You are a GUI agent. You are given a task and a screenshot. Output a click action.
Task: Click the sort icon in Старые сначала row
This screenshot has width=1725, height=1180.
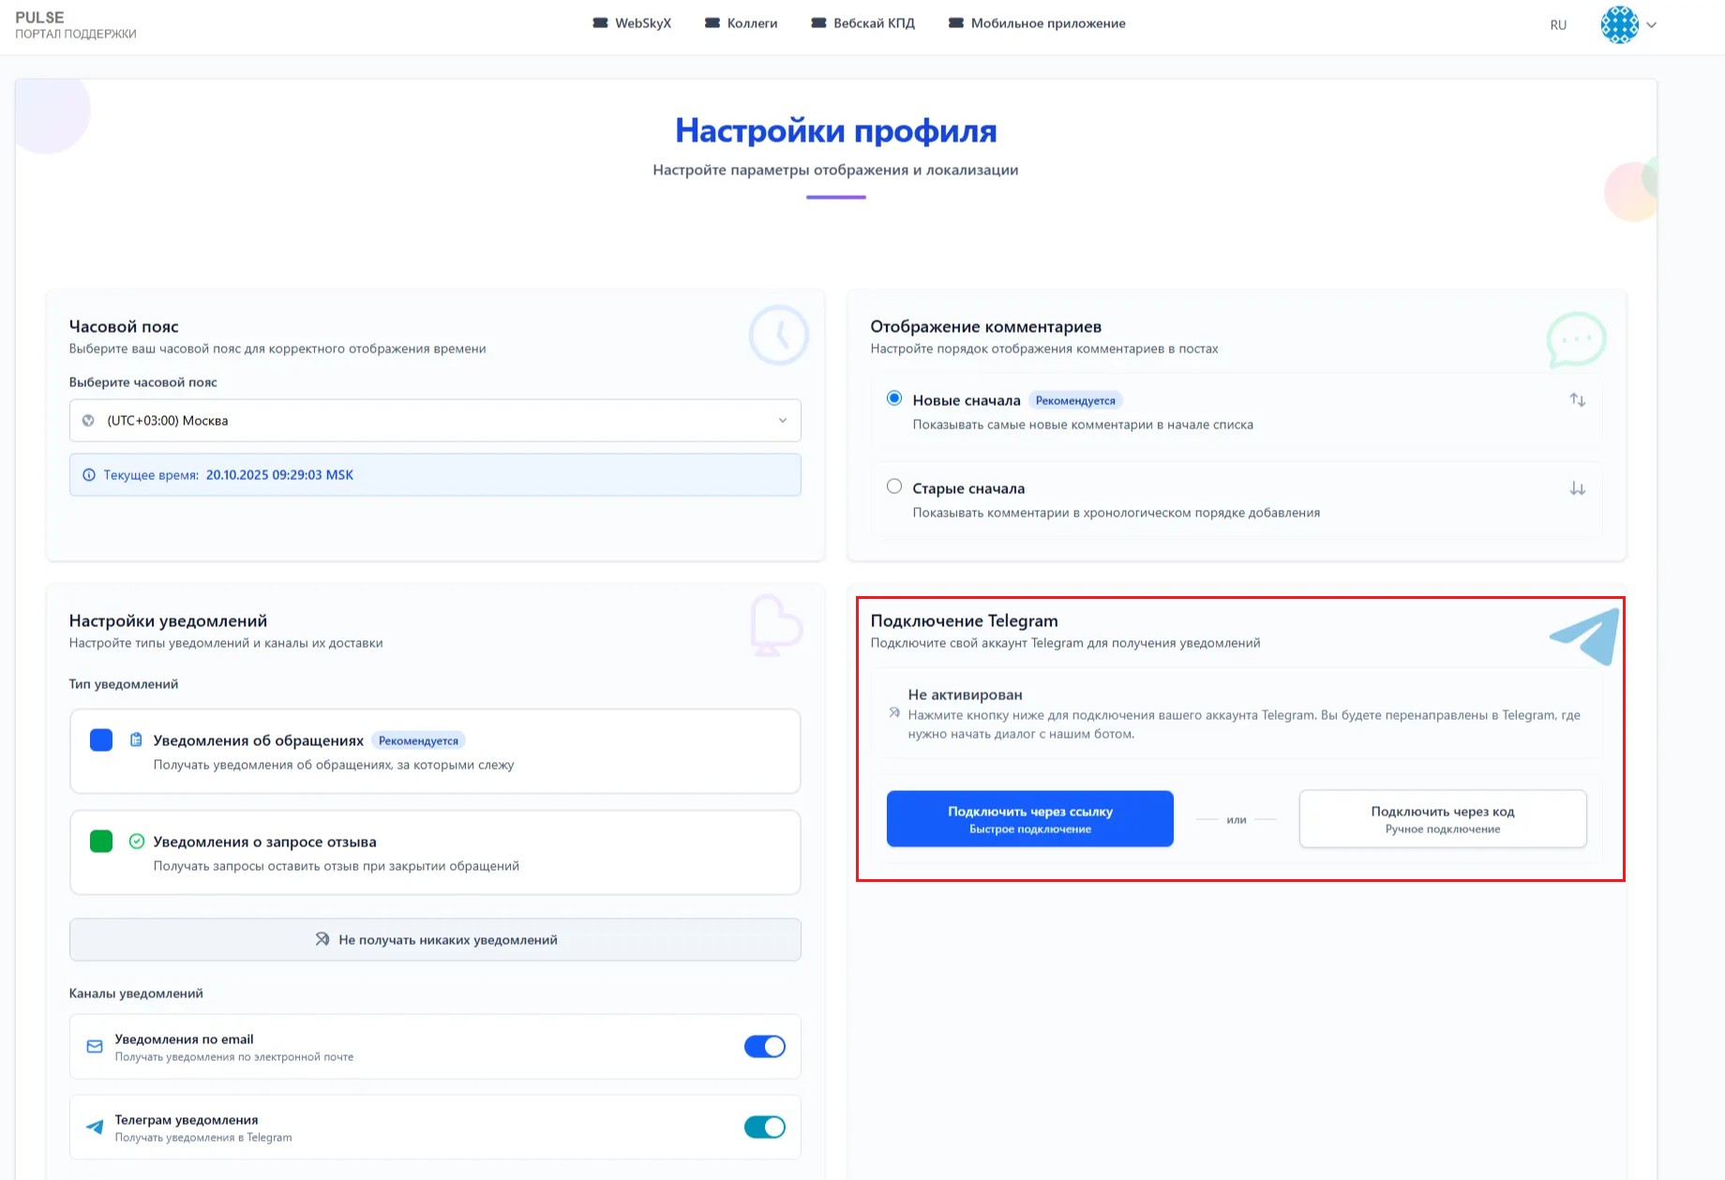pyautogui.click(x=1578, y=488)
